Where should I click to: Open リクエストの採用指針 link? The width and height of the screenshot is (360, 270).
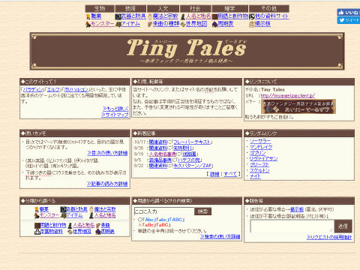click(x=329, y=237)
